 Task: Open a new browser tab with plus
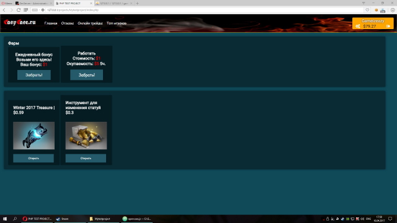pyautogui.click(x=137, y=3)
